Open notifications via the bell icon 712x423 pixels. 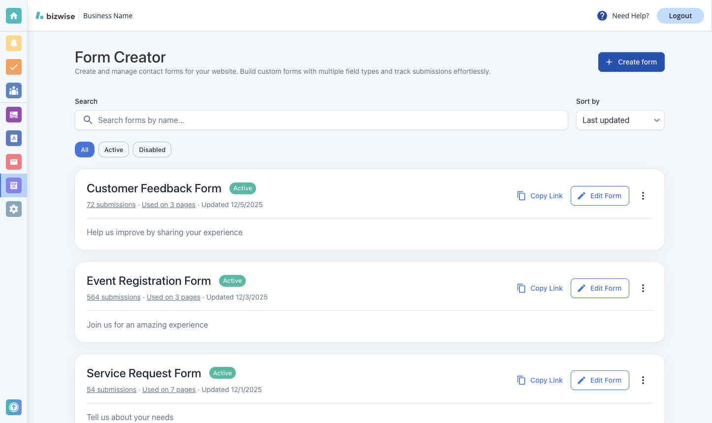tap(13, 43)
